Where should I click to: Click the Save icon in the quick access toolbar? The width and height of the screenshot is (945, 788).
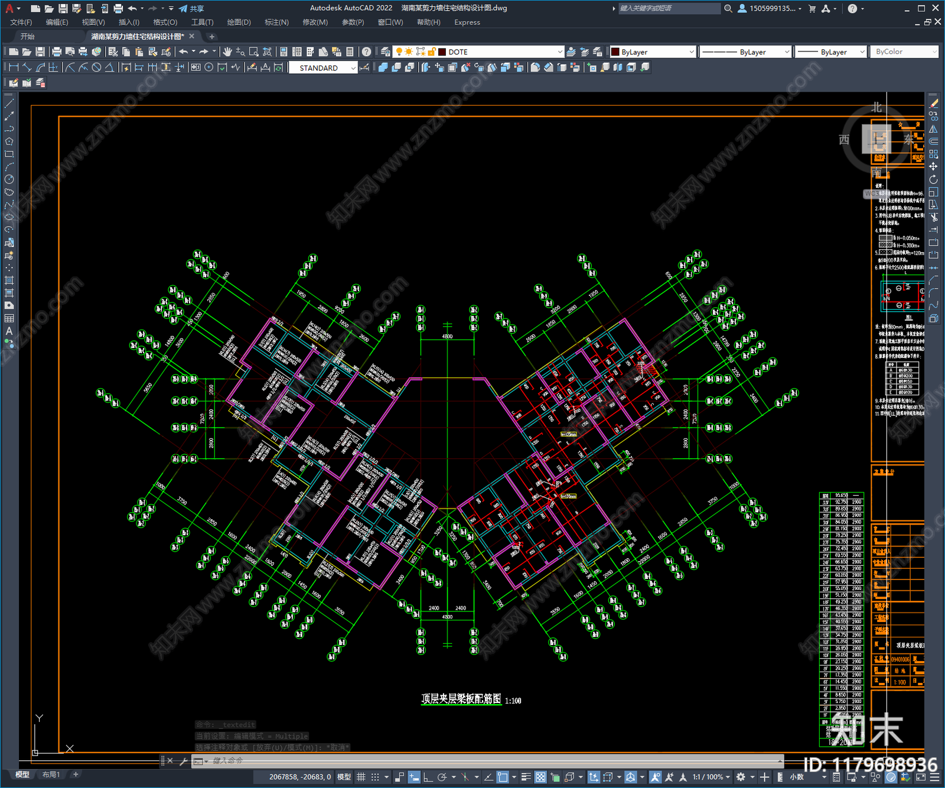coord(63,8)
